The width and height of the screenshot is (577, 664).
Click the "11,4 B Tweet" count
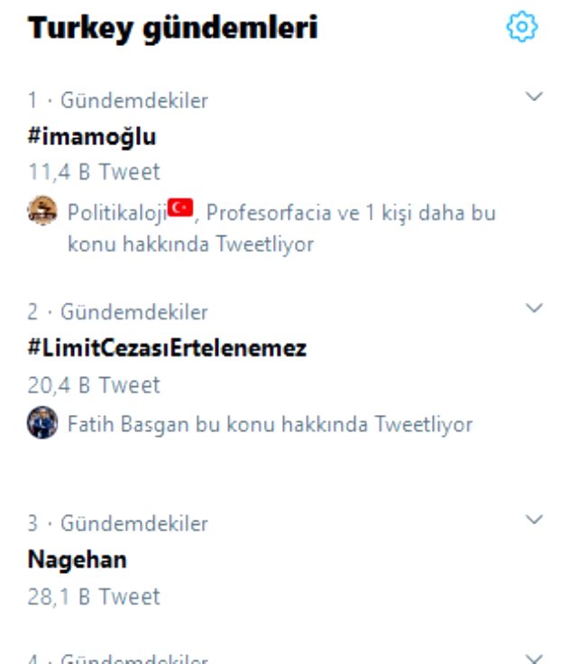93,171
